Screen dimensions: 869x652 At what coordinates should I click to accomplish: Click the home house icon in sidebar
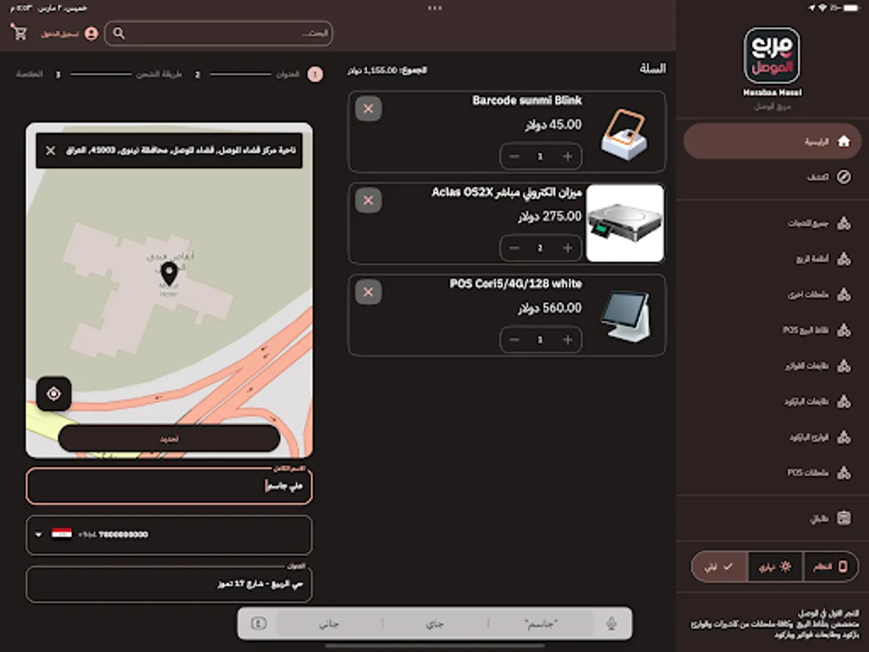(844, 141)
